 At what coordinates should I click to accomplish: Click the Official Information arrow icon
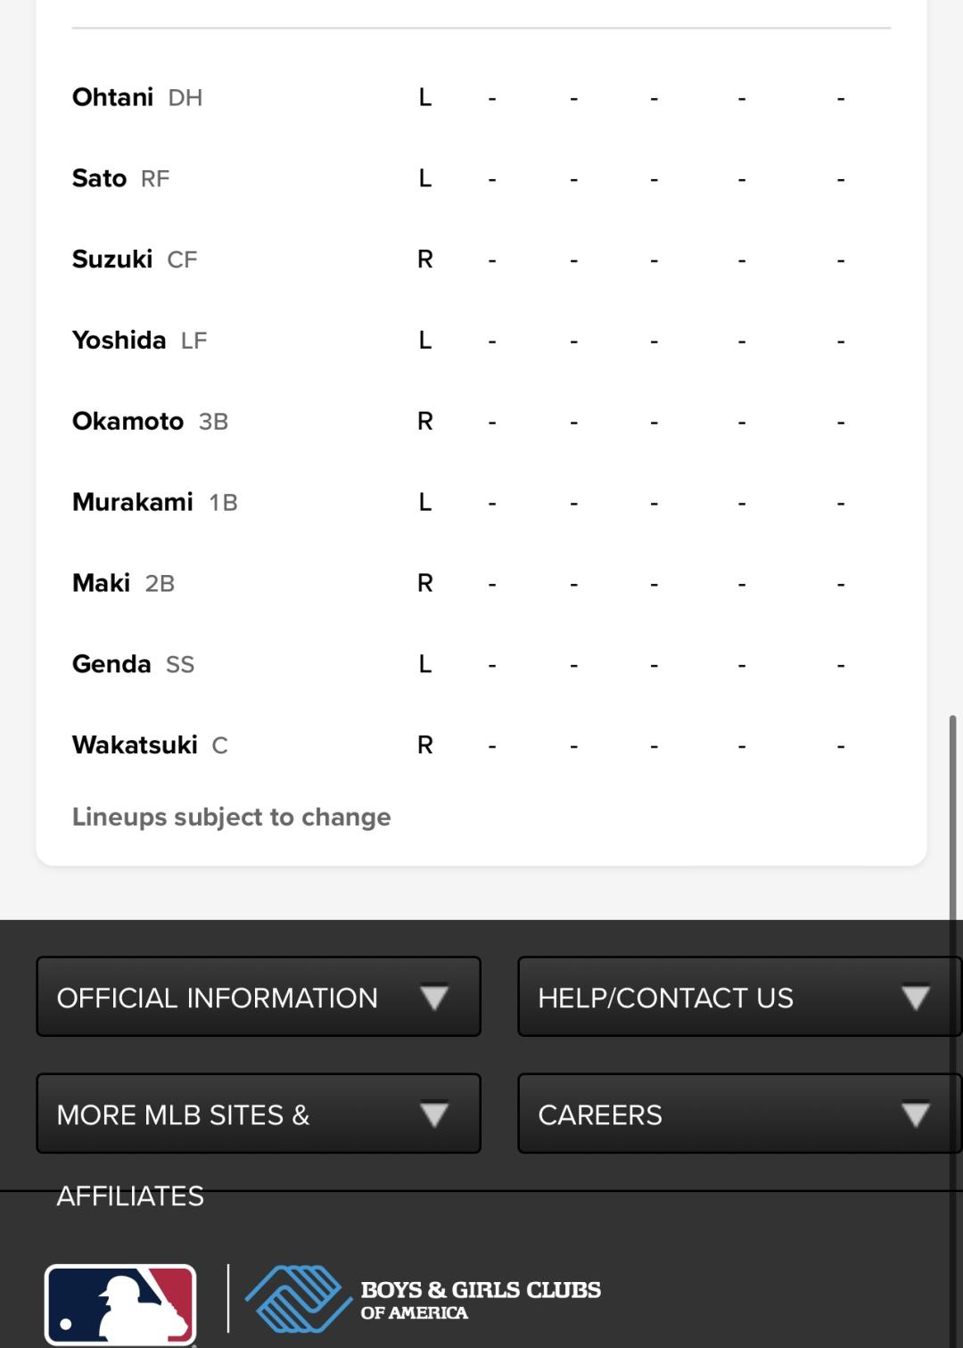pos(434,997)
